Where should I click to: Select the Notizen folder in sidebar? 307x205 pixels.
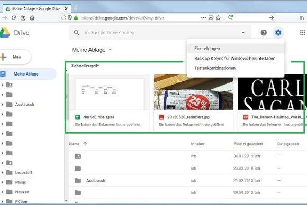(22, 192)
